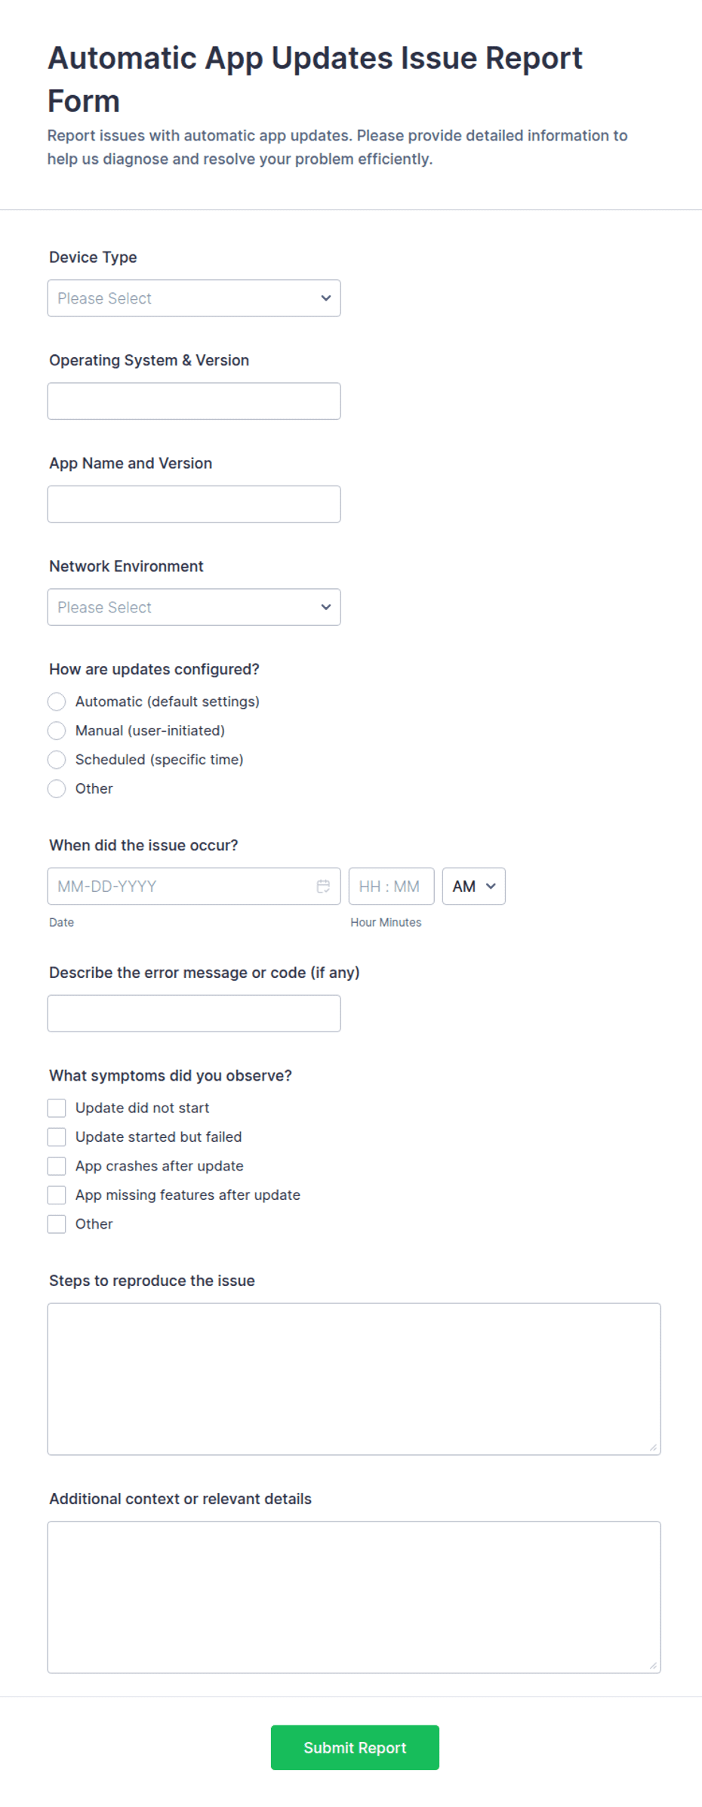Viewport: 702px width, 1807px height.
Task: Click the App Name and Version field
Action: tap(194, 504)
